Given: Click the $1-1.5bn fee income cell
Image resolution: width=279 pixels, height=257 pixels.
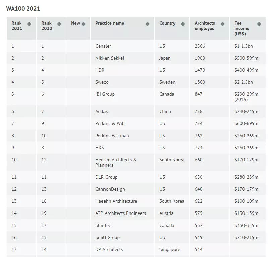Looking at the screenshot, I should pos(248,46).
